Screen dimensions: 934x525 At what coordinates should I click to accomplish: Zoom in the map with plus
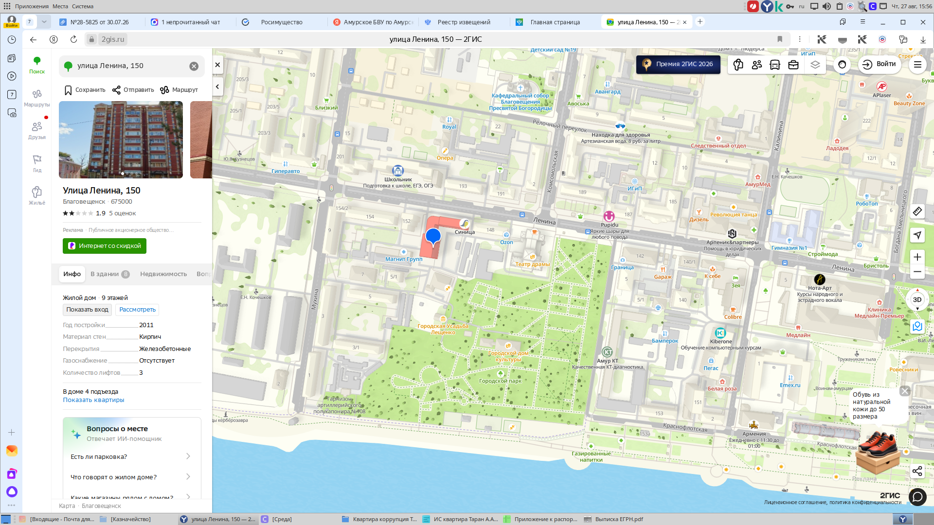click(917, 257)
